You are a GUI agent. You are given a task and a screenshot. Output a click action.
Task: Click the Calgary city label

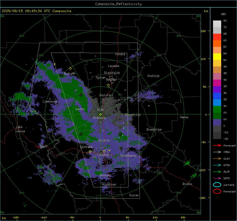[x=103, y=155]
